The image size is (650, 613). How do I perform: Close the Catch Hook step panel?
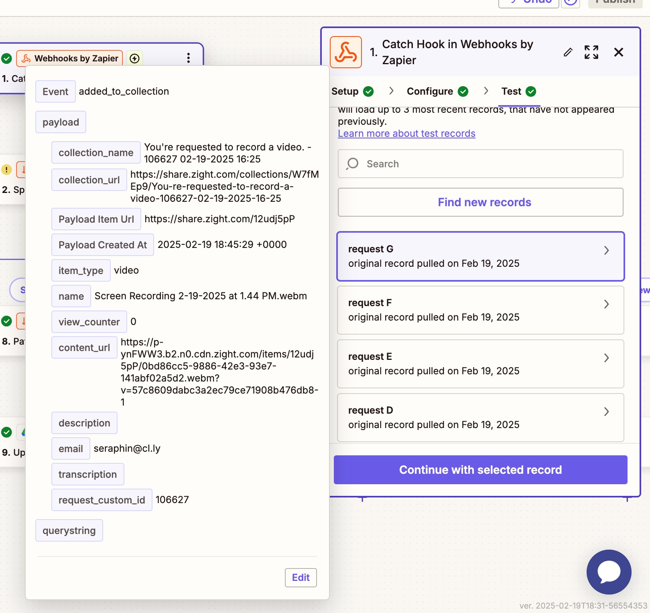tap(619, 52)
